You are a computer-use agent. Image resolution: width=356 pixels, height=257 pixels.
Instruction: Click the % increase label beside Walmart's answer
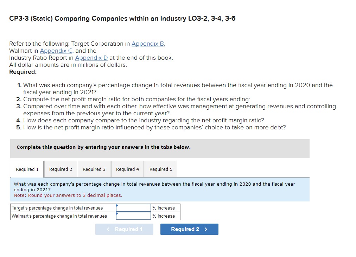click(164, 216)
